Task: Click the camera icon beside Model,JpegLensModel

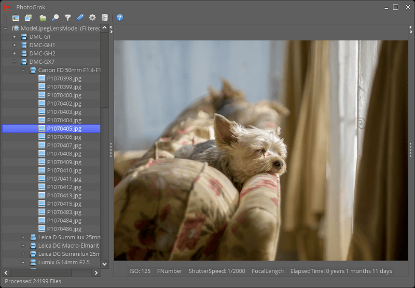Action: (x=16, y=28)
